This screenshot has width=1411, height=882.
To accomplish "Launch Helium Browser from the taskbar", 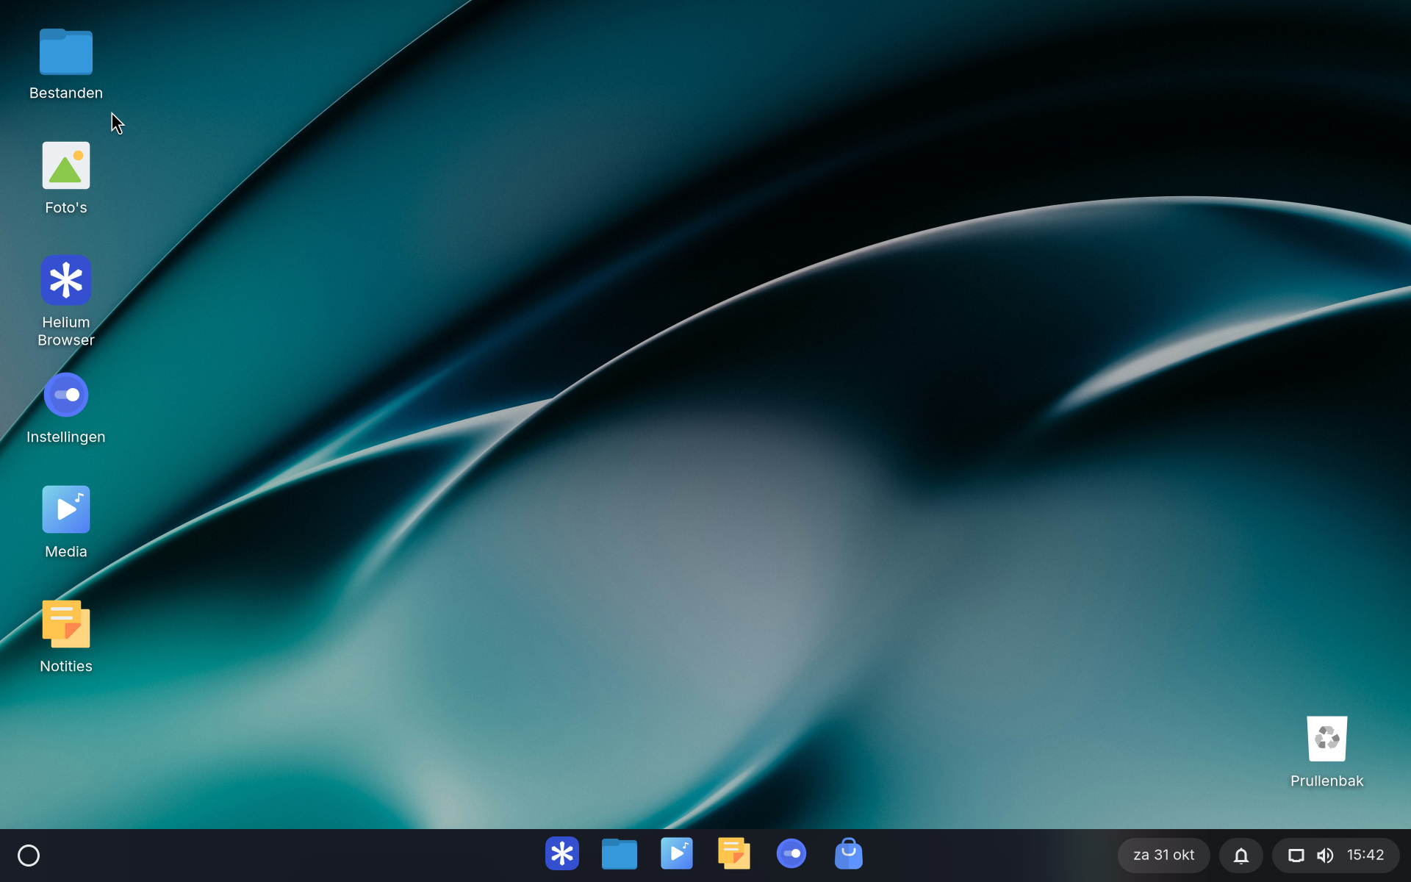I will click(562, 854).
